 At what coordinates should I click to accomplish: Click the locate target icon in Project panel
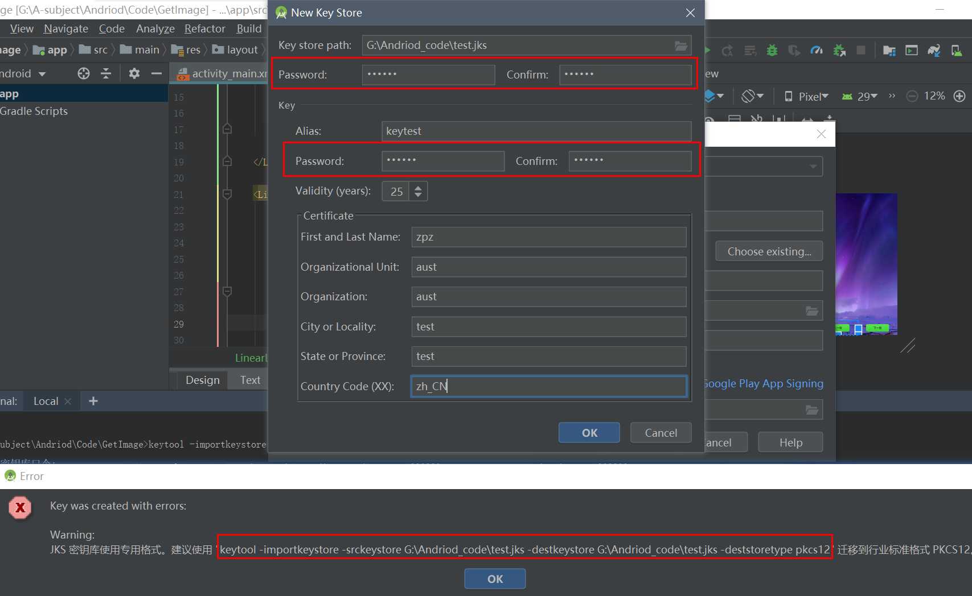pyautogui.click(x=84, y=73)
